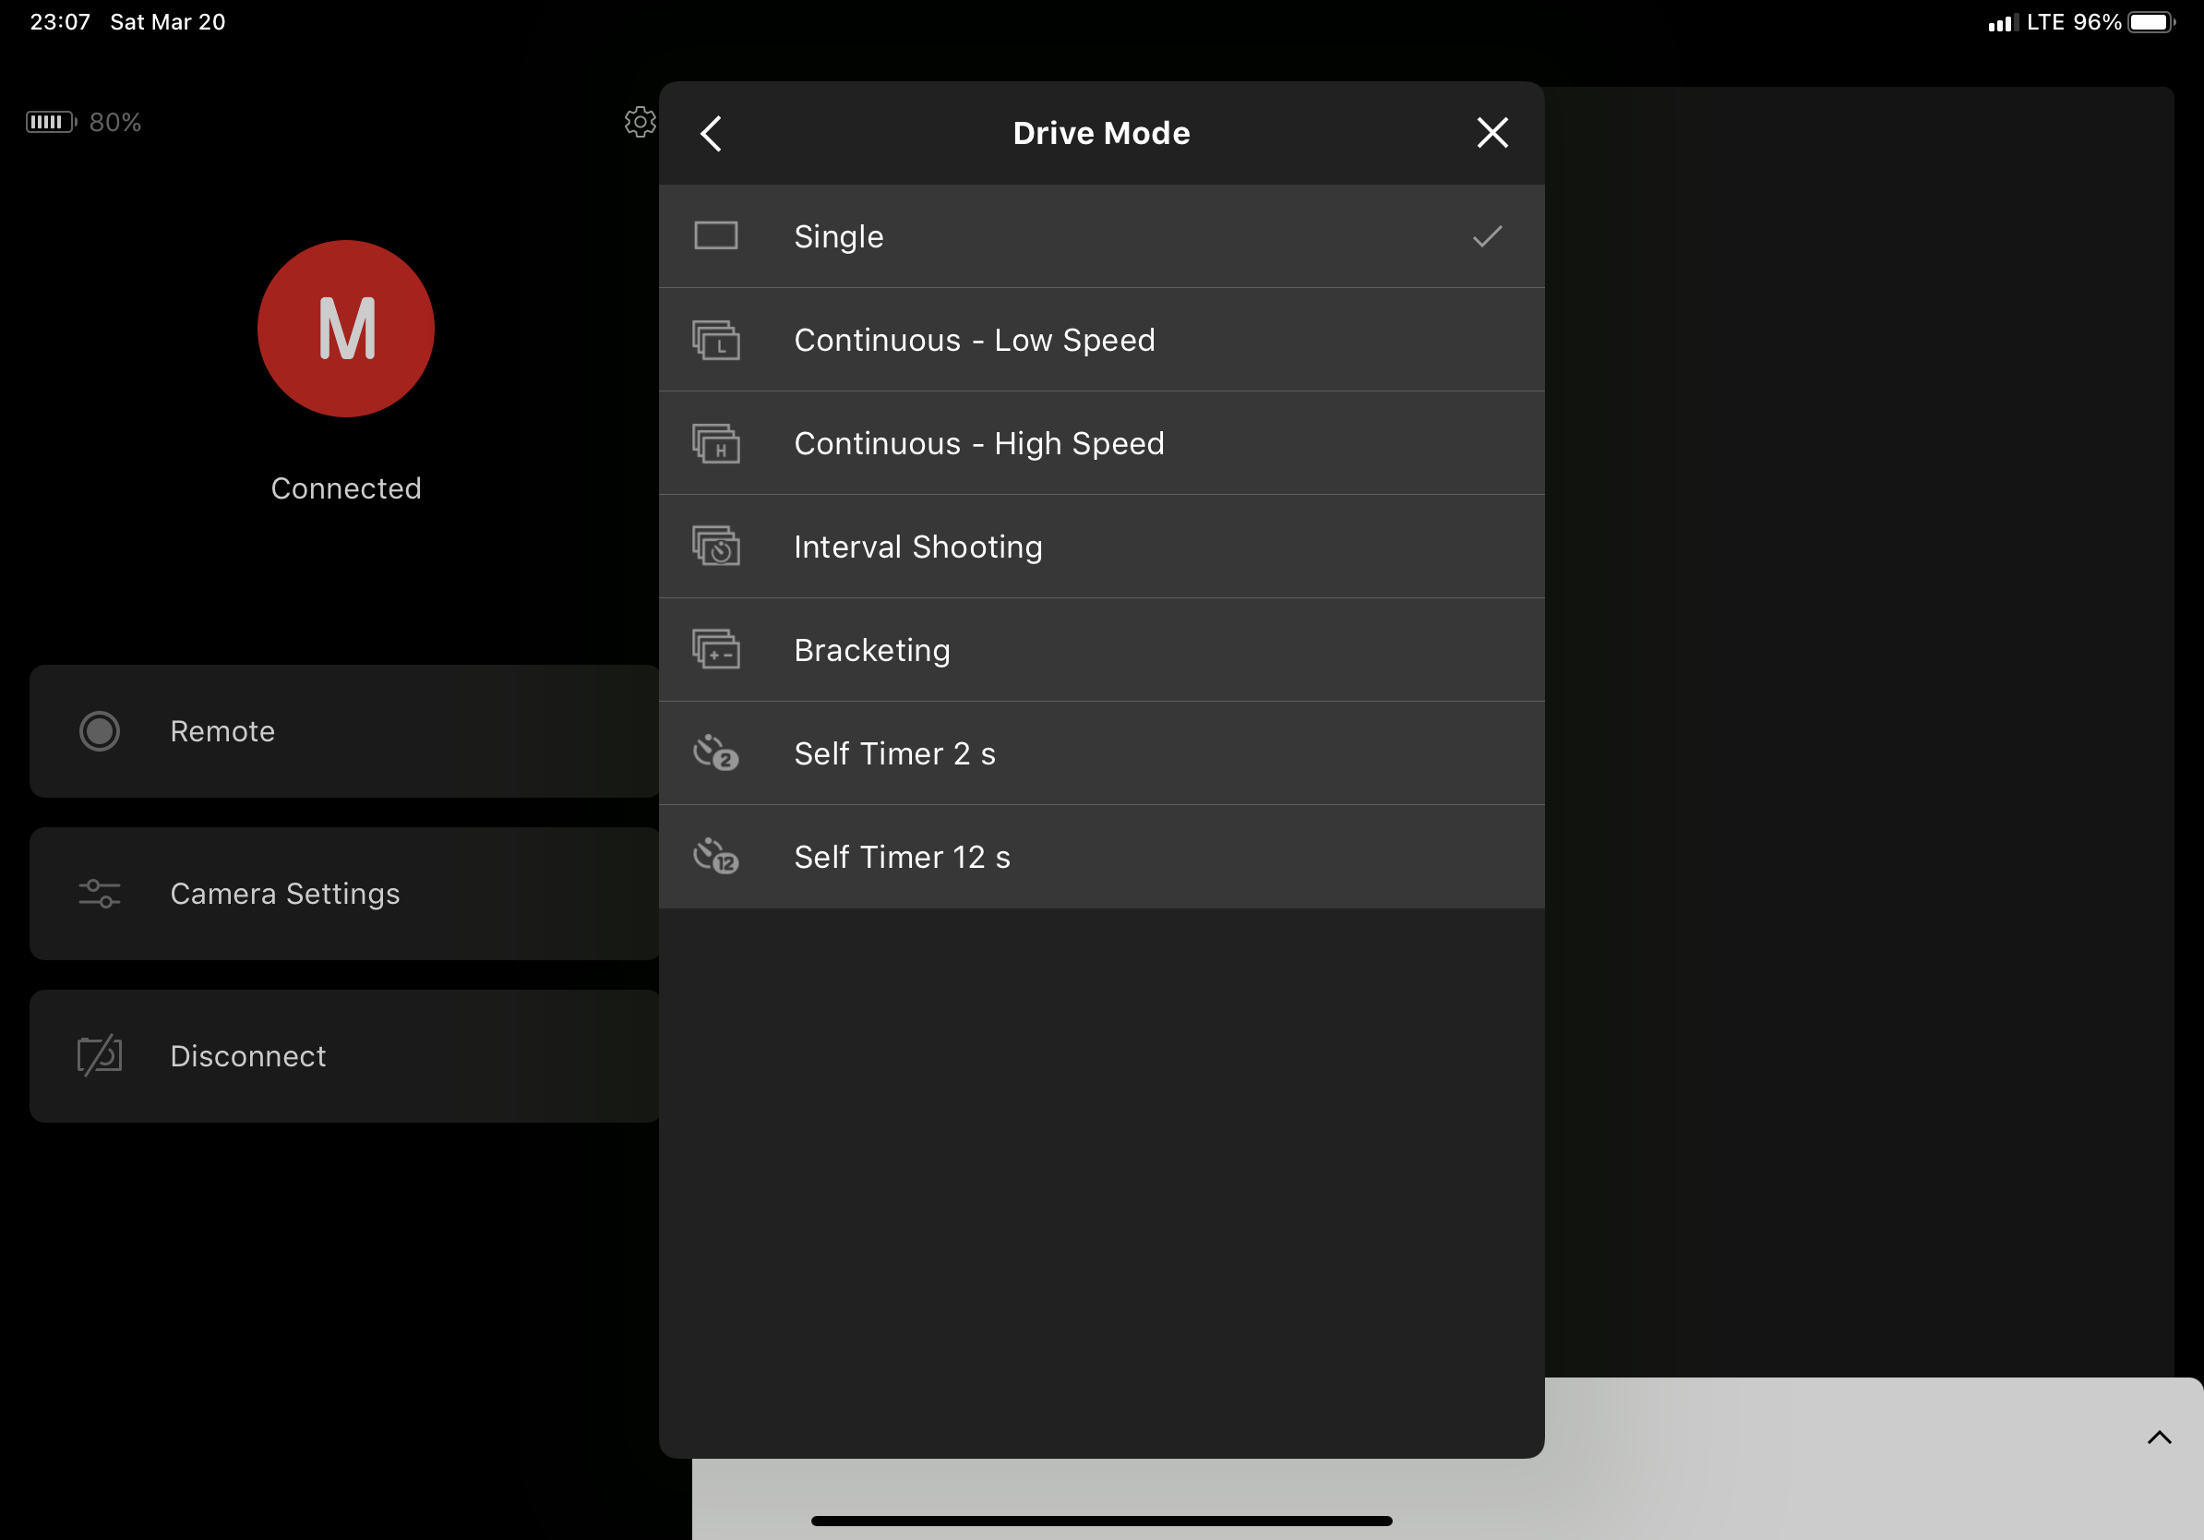Go back using the left chevron
This screenshot has width=2204, height=1540.
[712, 134]
